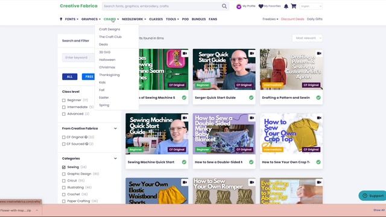Viewport: 386px width, 217px height.
Task: Open My Profile avatar icon
Action: [x=239, y=7]
